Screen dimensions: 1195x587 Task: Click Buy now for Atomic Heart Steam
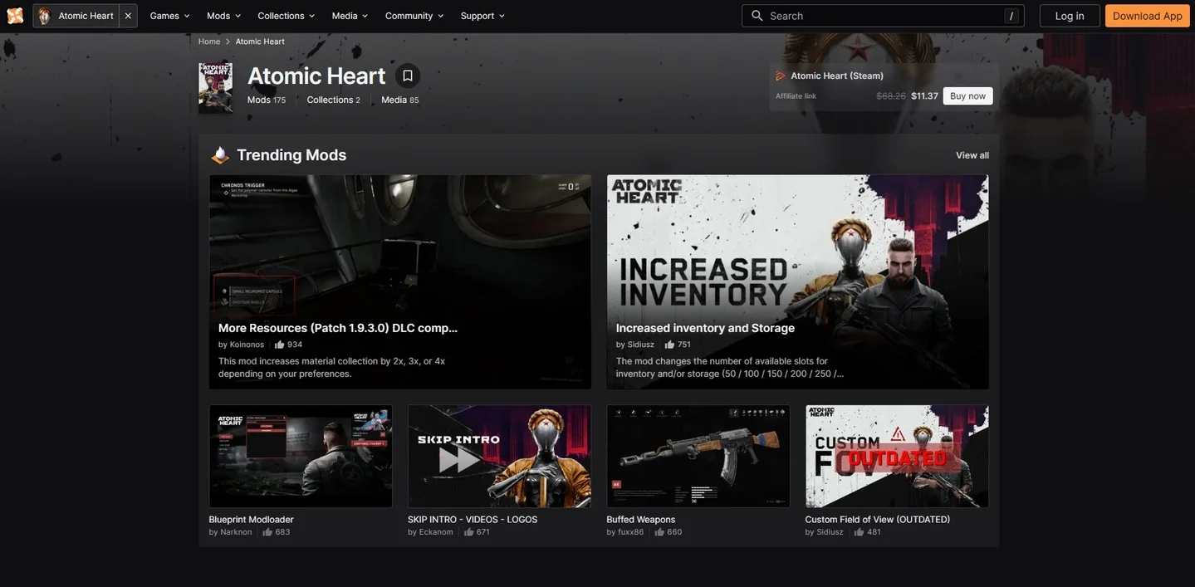click(967, 96)
